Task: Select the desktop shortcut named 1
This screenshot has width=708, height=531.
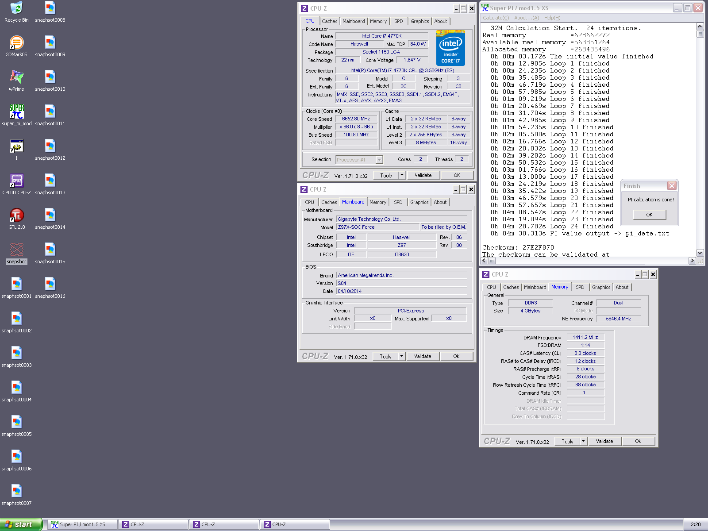Action: (x=16, y=150)
